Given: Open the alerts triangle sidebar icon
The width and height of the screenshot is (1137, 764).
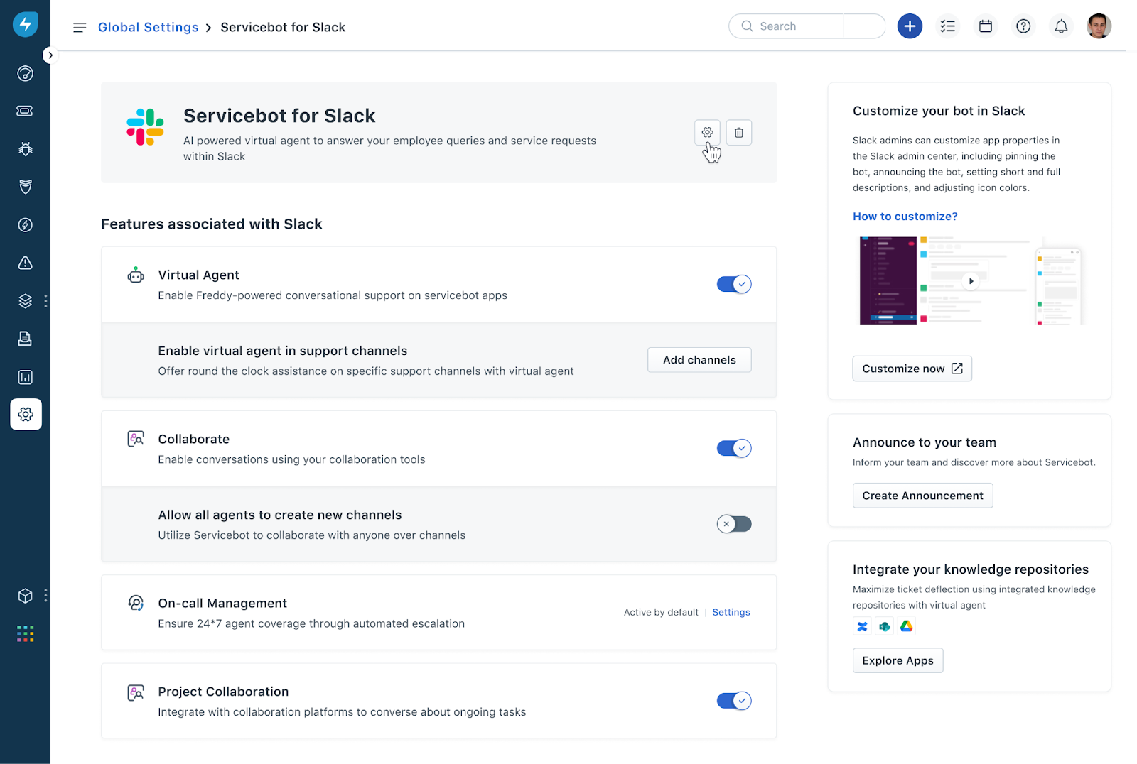Looking at the screenshot, I should [x=25, y=263].
